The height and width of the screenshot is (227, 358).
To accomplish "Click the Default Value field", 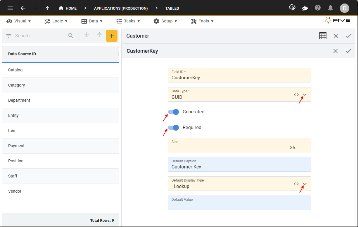I will [239, 203].
